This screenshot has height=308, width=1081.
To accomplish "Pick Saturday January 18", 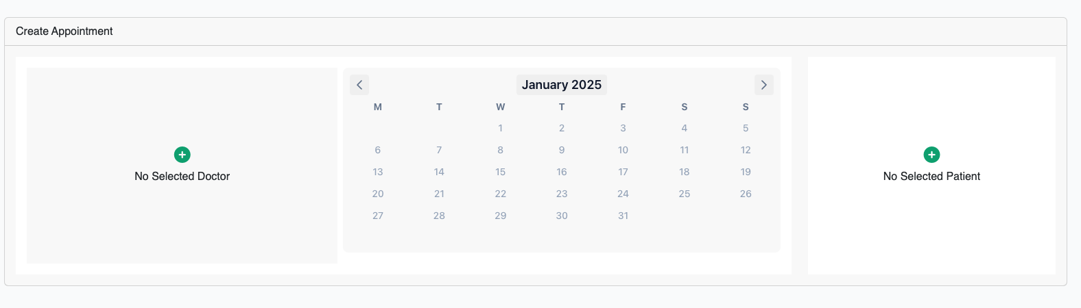I will point(685,172).
